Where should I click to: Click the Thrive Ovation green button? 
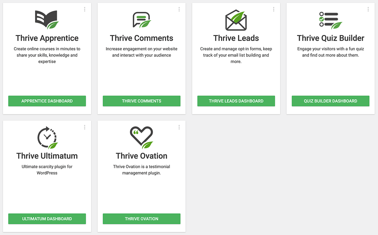tap(141, 219)
